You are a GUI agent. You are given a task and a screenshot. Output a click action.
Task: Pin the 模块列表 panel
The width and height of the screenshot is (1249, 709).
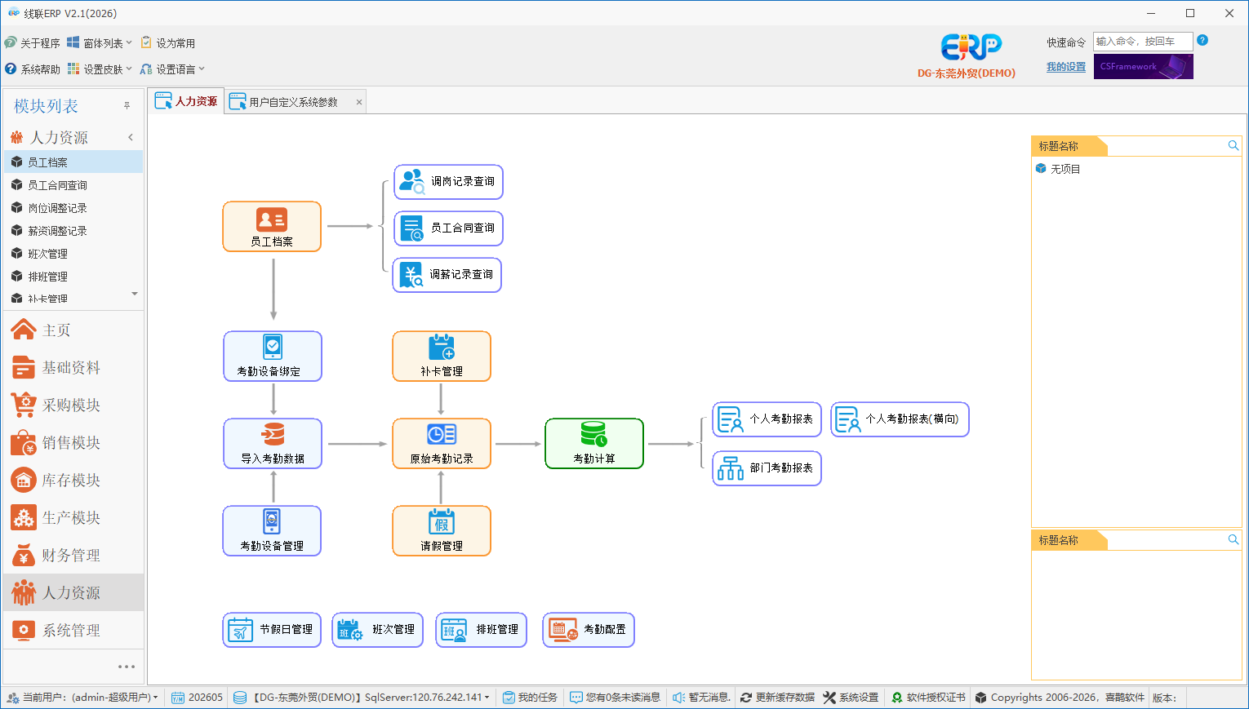(127, 106)
